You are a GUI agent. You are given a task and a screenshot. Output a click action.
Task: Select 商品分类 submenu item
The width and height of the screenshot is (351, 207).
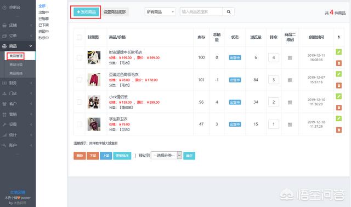pyautogui.click(x=16, y=65)
